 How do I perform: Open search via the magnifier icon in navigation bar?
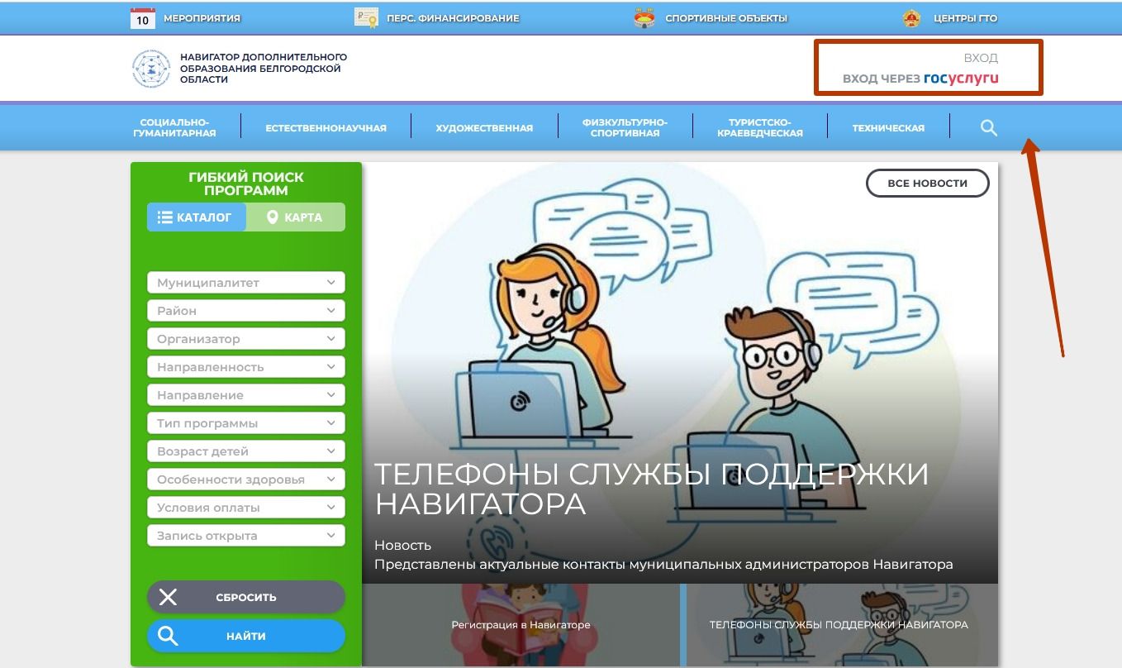click(x=988, y=128)
